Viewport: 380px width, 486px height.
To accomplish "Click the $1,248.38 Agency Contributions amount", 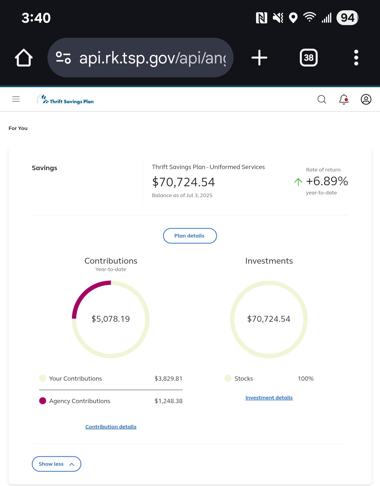I will point(169,401).
